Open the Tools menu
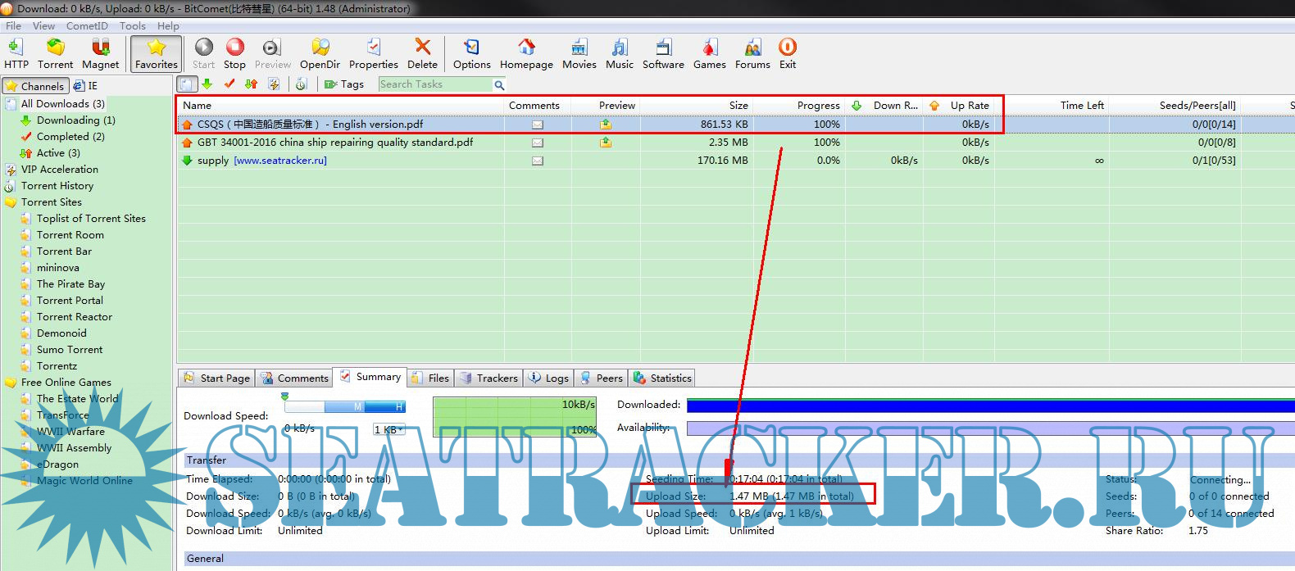This screenshot has width=1295, height=571. 132,25
